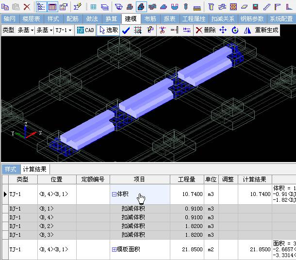The height and width of the screenshot is (260, 296).
Task: Open the 工程属性 tab
Action: (x=194, y=19)
